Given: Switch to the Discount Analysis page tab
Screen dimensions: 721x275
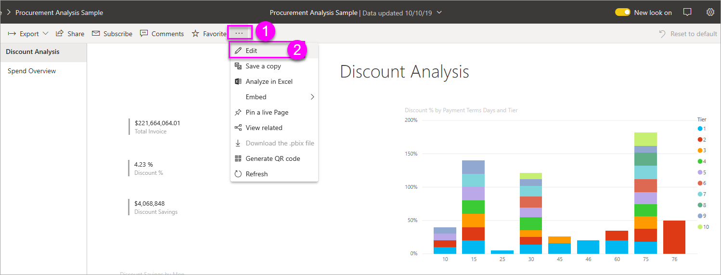Looking at the screenshot, I should point(43,52).
